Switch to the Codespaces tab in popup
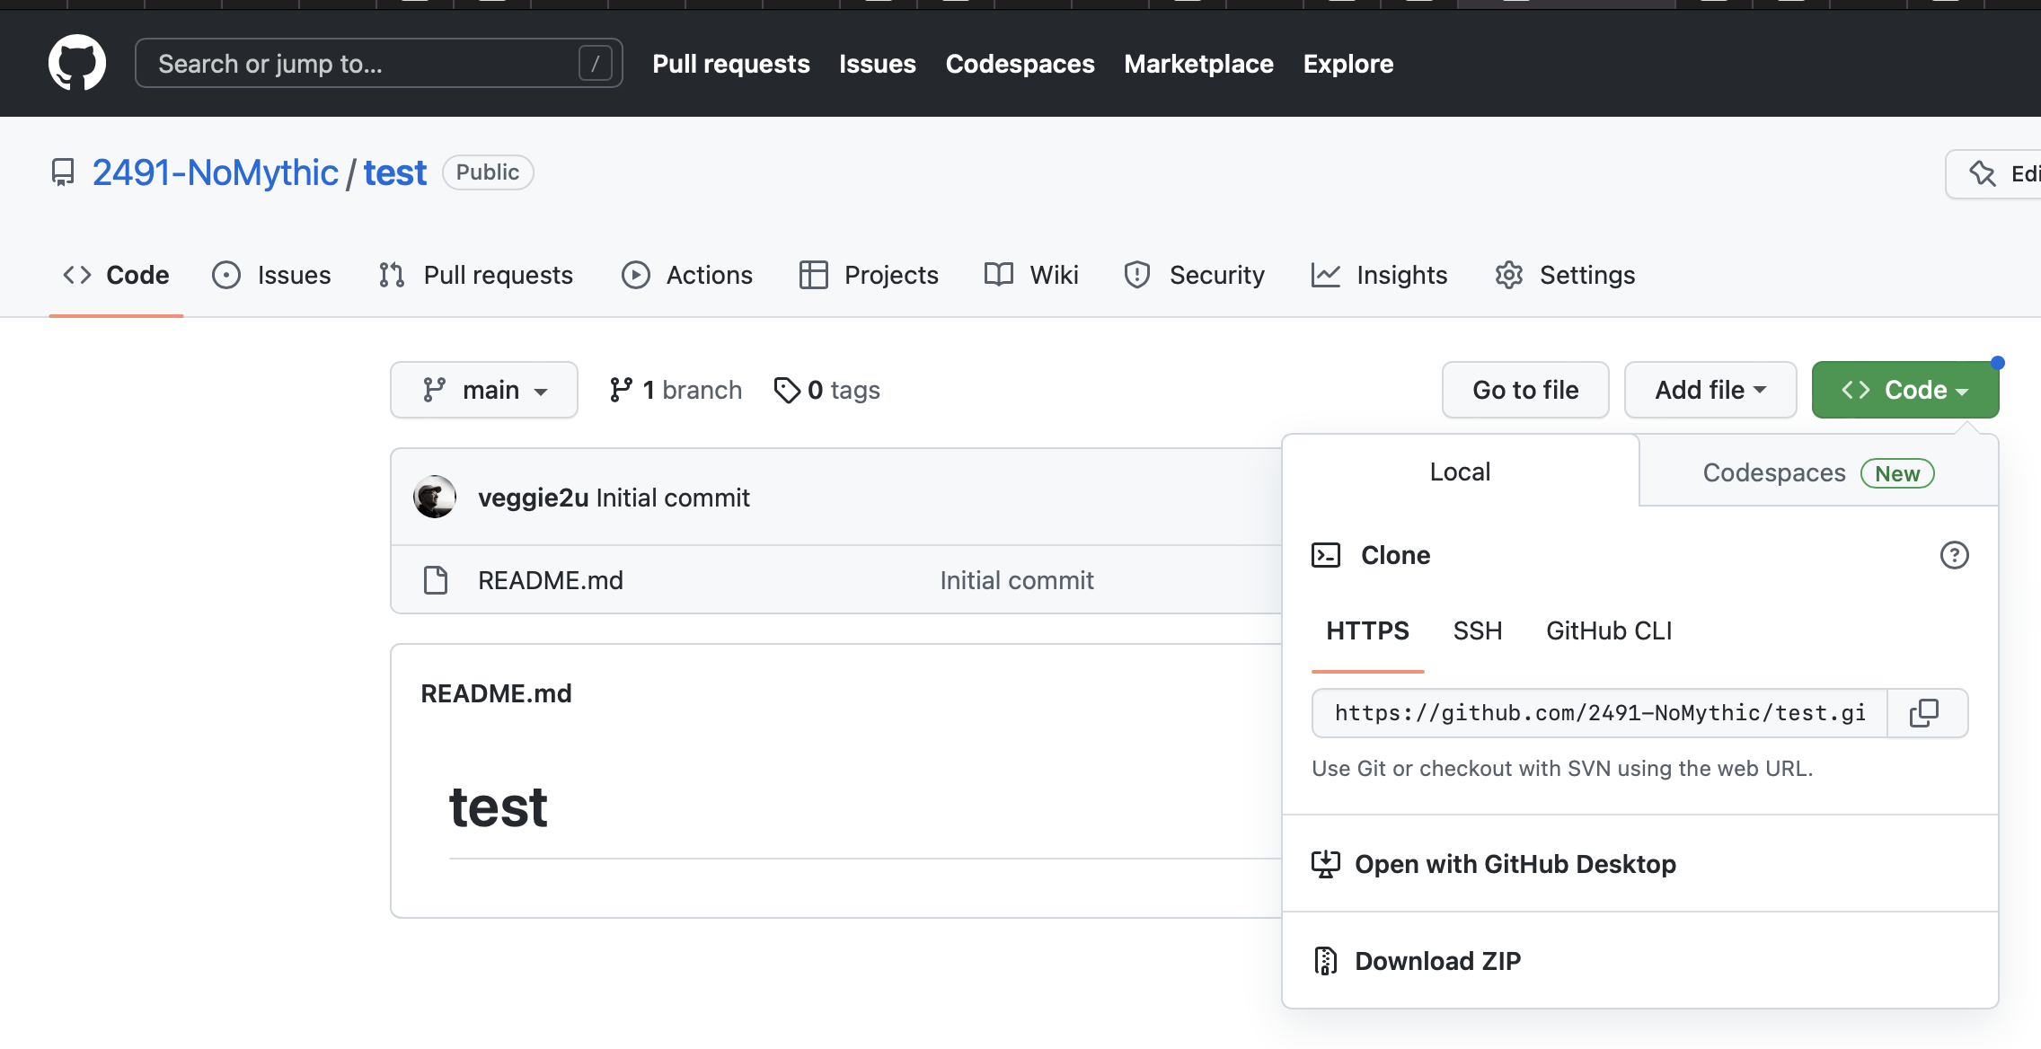 coord(1818,472)
